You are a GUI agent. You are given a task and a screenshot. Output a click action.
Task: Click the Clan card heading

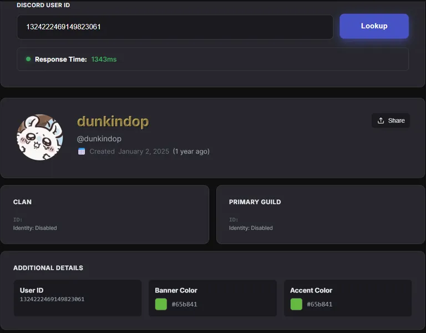point(22,202)
